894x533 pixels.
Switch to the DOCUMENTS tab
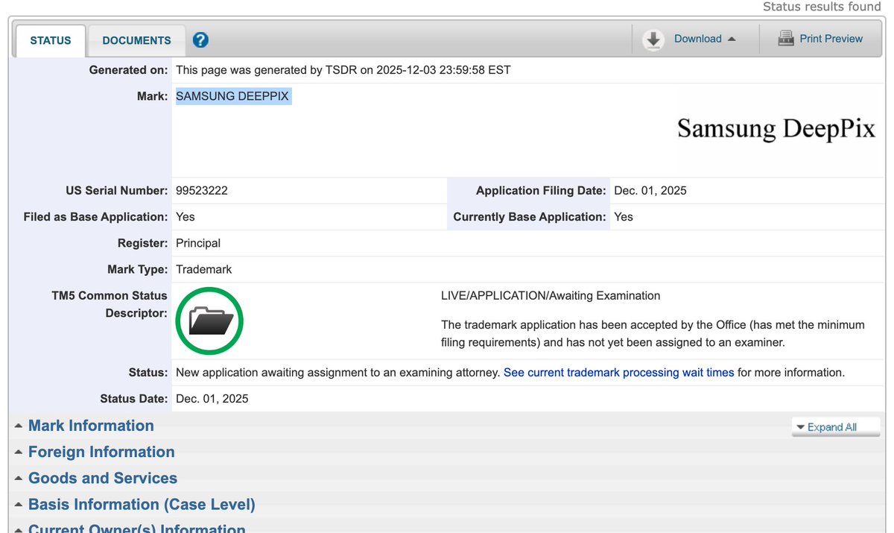pyautogui.click(x=136, y=40)
